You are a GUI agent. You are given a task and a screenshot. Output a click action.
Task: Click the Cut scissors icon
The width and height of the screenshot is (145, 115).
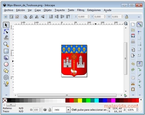(x=133, y=84)
